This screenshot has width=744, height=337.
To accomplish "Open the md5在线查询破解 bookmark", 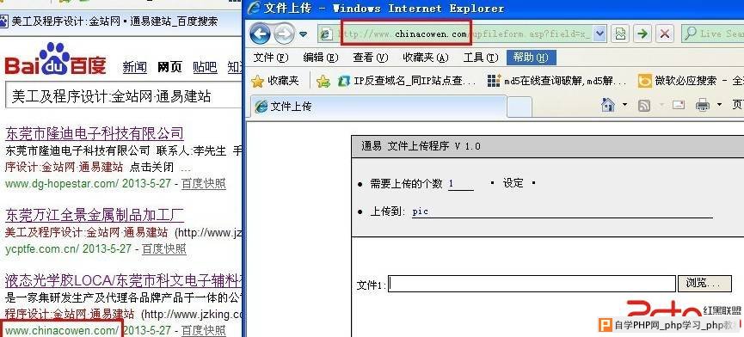I will [x=557, y=81].
